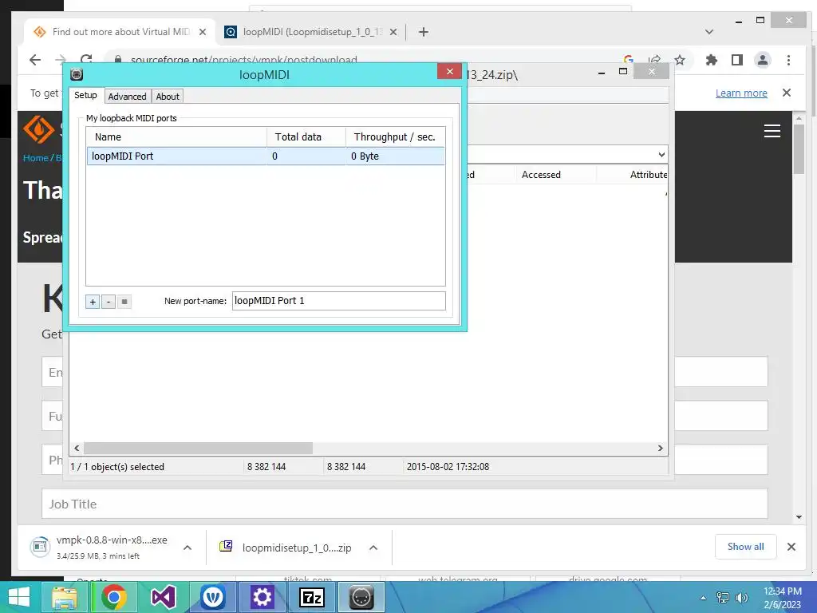
Task: Open the loopmidisetup zip download item
Action: coord(286,548)
